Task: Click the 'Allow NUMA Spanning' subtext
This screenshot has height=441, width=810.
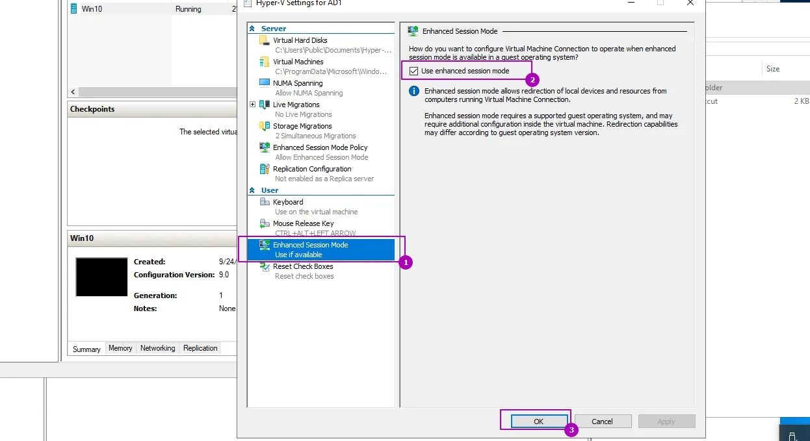Action: 309,93
